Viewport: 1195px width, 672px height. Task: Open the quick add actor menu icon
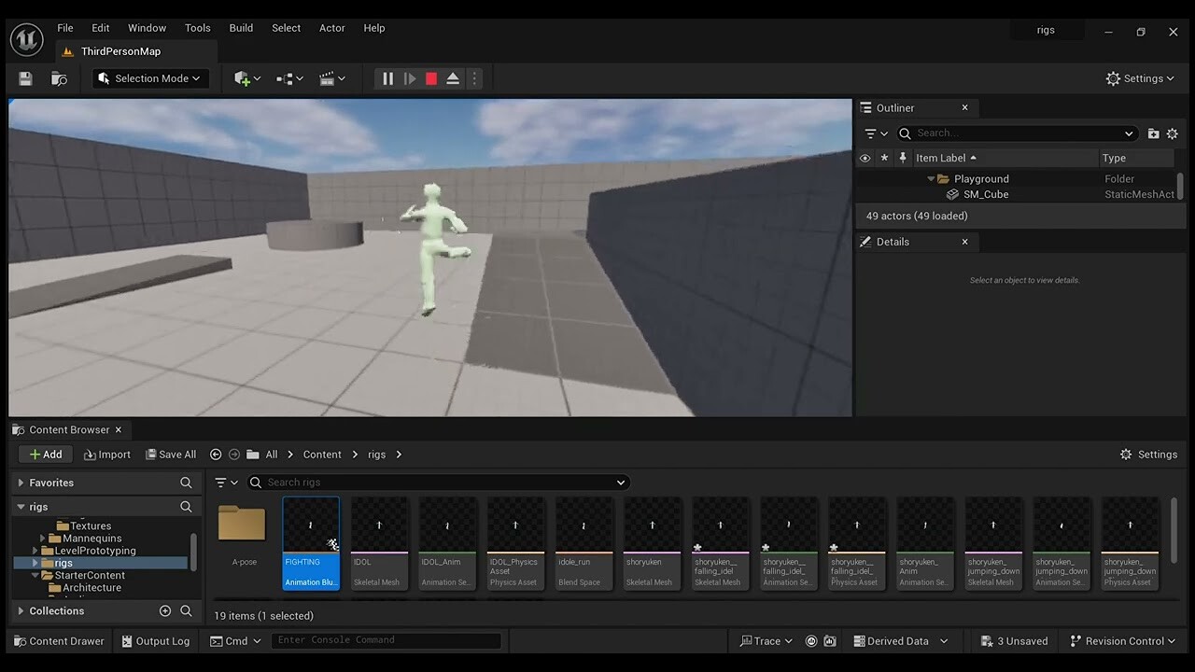coord(246,79)
